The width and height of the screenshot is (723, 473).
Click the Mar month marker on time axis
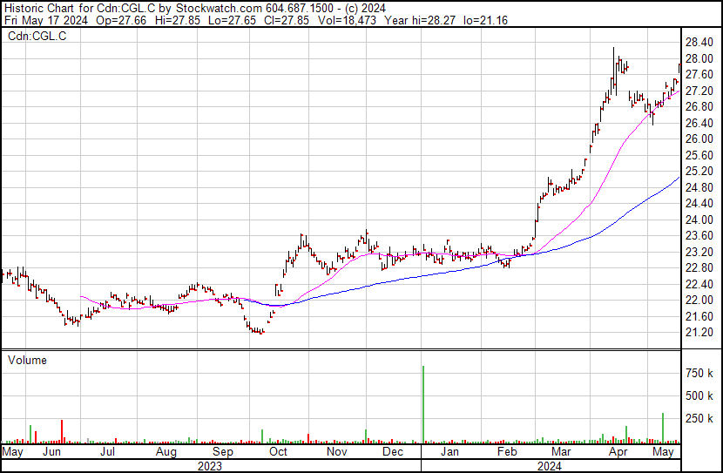tap(562, 453)
